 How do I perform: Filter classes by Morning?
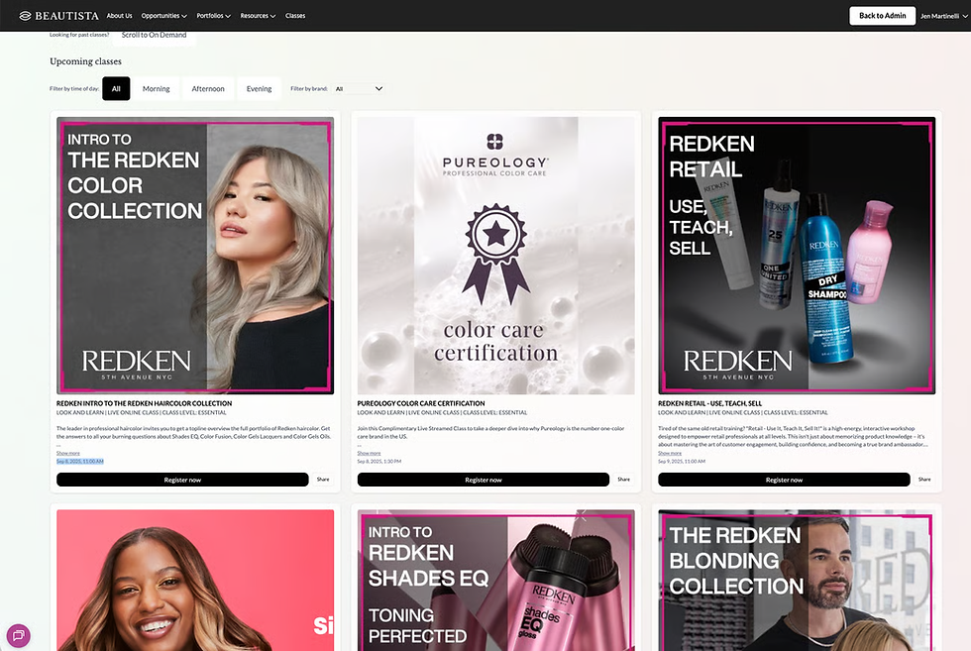(157, 88)
